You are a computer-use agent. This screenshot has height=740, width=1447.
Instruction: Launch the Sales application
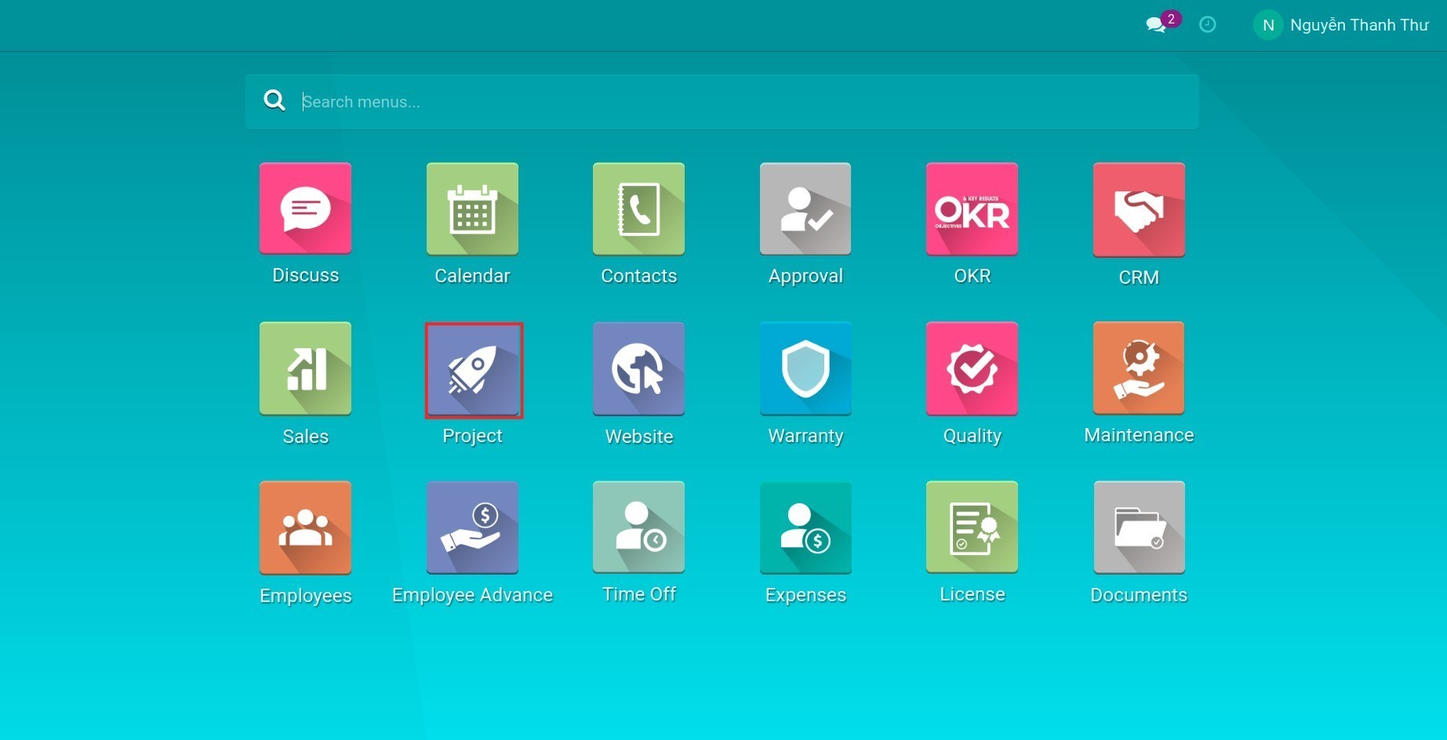(x=305, y=368)
